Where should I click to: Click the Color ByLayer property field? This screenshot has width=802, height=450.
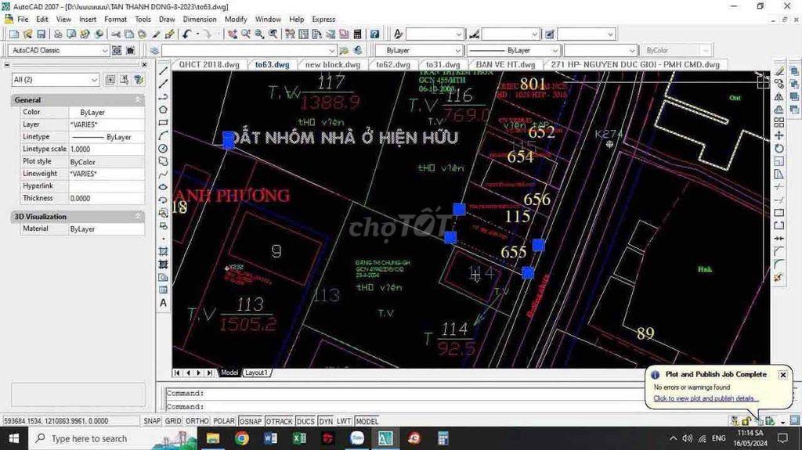click(x=107, y=112)
